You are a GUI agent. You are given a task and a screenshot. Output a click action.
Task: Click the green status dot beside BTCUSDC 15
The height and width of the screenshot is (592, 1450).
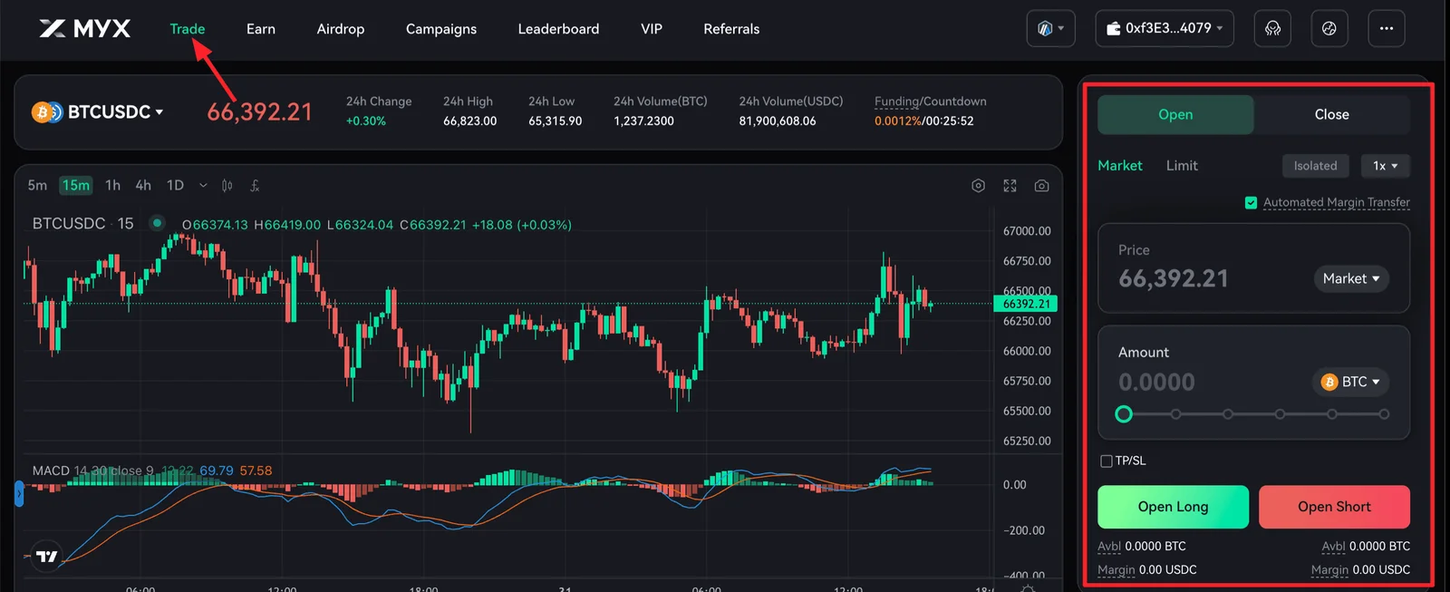point(157,223)
